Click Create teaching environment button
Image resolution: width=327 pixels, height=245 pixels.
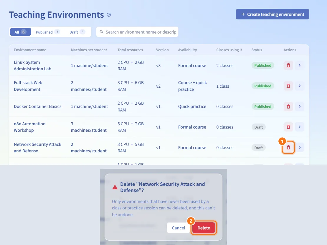coord(272,14)
